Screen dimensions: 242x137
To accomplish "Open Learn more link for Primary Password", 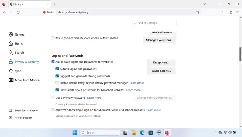I will point(94,98).
